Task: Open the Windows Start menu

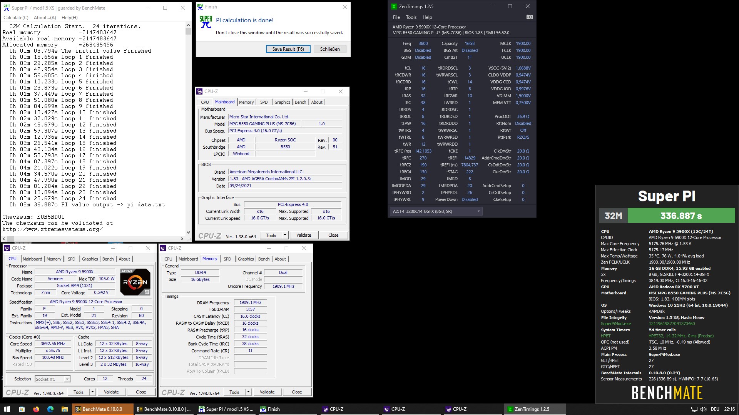Action: [7, 409]
